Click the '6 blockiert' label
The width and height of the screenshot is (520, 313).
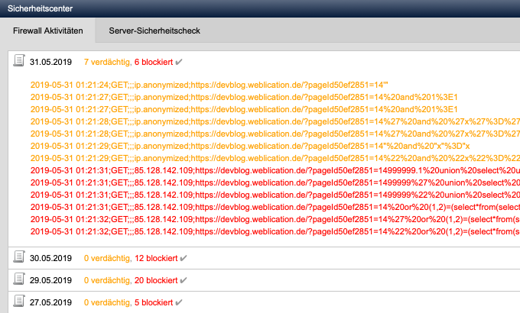coord(154,62)
